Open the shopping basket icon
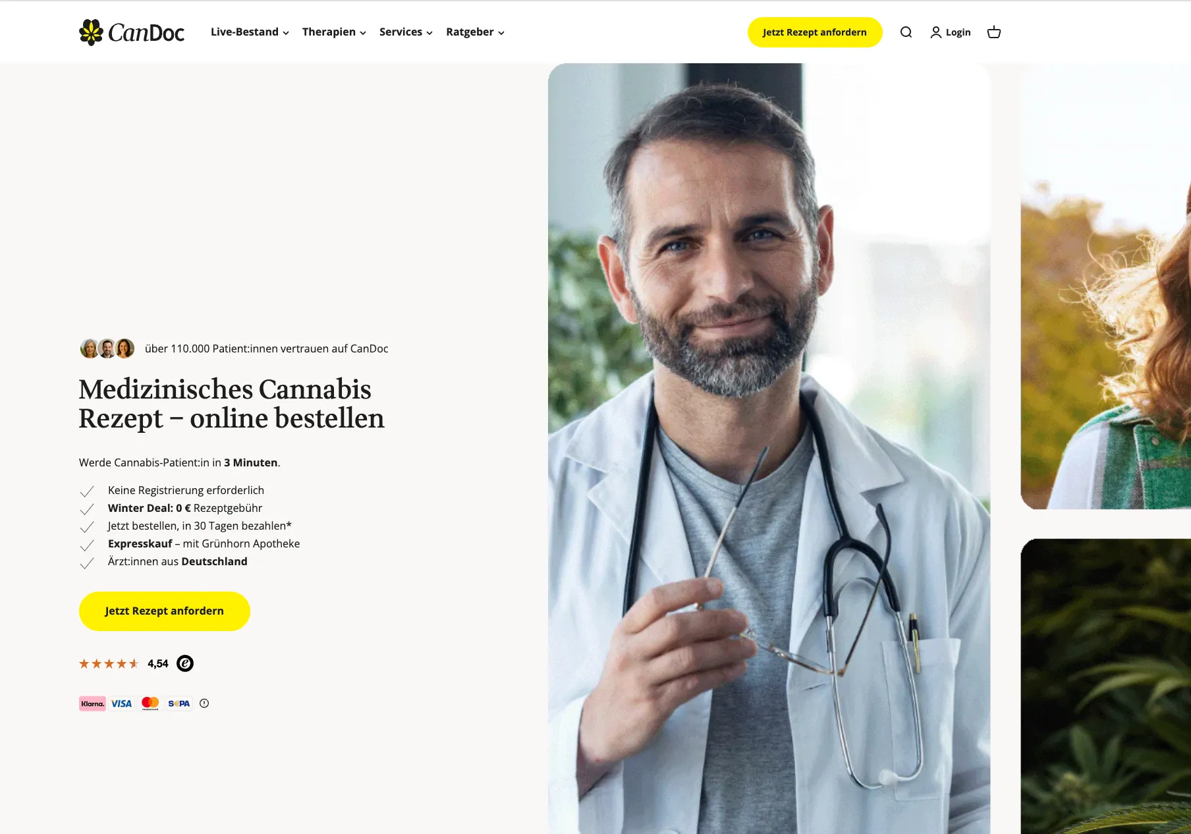Viewport: 1191px width, 834px height. coord(994,32)
